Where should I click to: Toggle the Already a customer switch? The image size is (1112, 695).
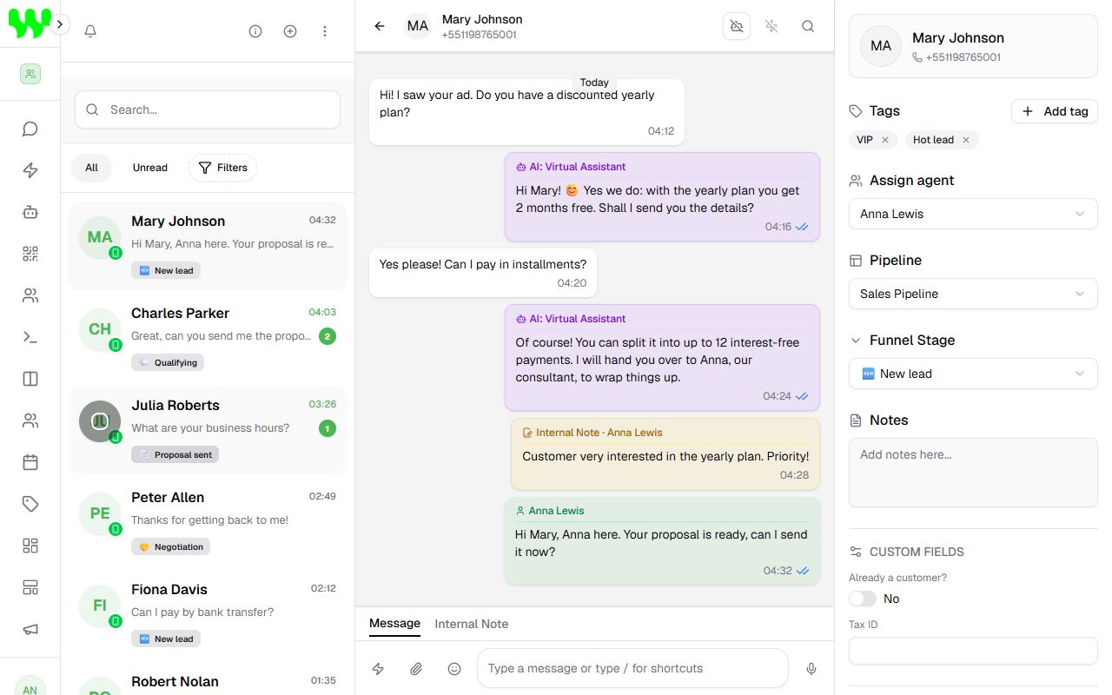[863, 599]
